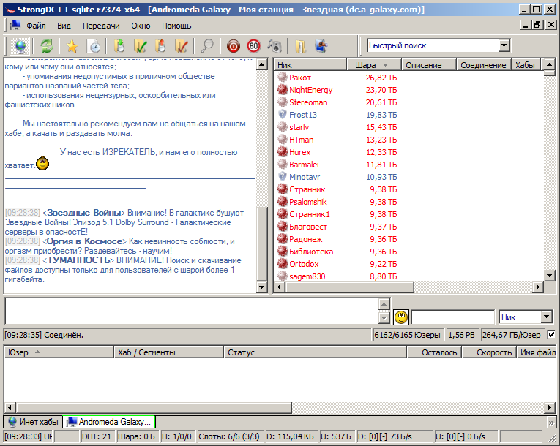Click the user icon beside Hurex

coord(282,151)
